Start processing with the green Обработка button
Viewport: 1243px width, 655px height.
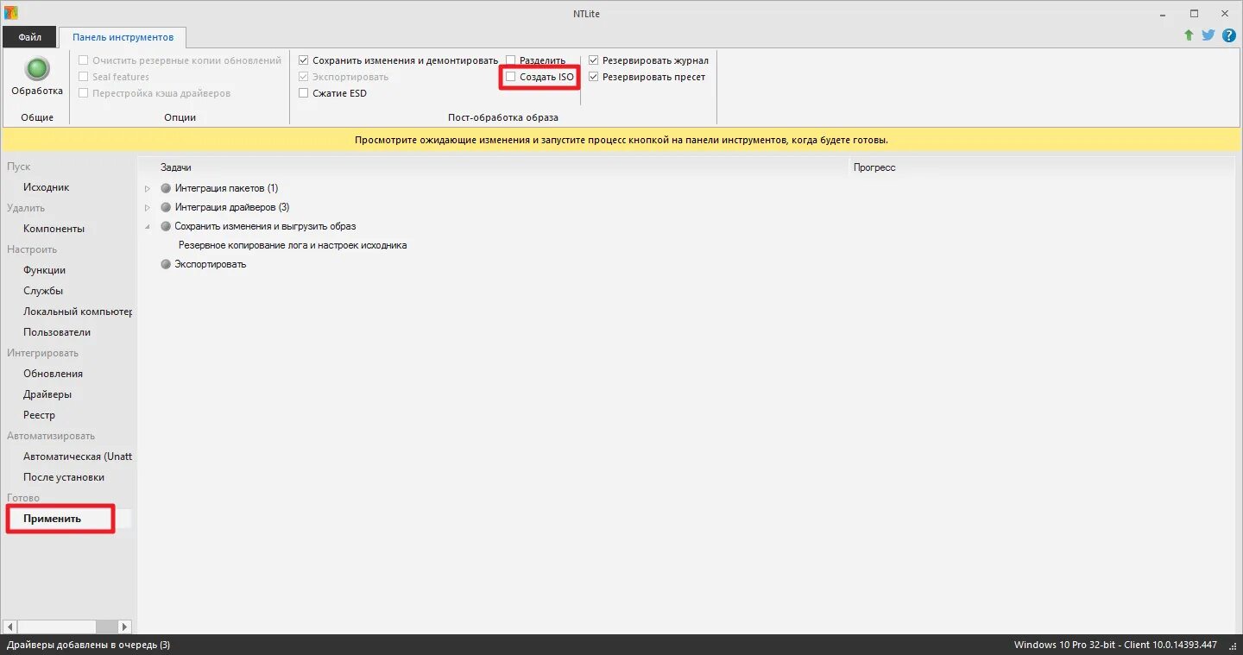pyautogui.click(x=37, y=77)
